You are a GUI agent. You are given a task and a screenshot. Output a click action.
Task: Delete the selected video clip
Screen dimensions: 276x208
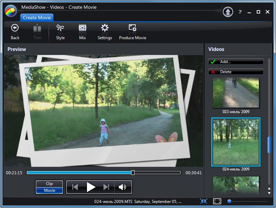236,72
